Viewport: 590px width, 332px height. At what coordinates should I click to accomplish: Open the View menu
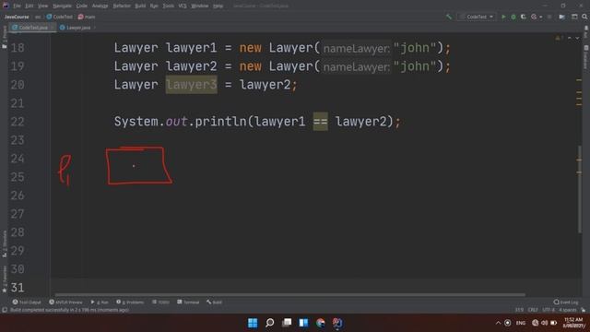43,6
